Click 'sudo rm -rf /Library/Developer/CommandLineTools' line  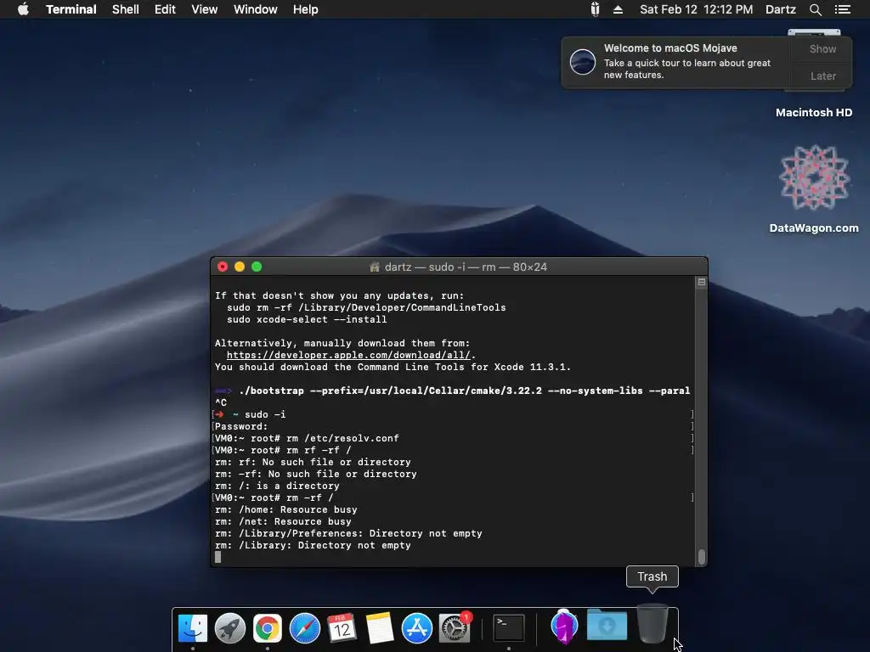pos(366,307)
